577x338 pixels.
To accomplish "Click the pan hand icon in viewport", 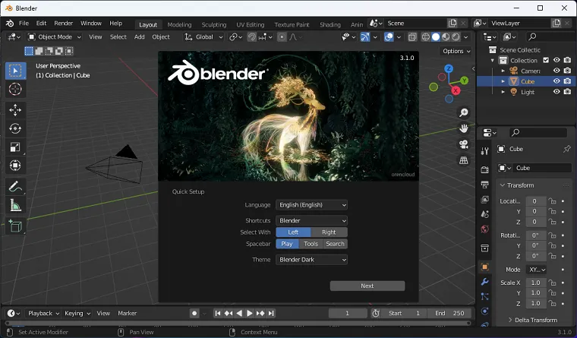I will click(464, 128).
